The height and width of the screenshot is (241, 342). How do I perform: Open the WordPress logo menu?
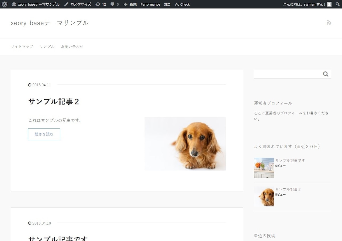click(x=4, y=4)
